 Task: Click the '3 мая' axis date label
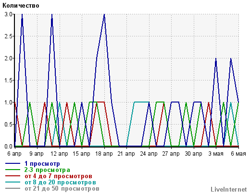pyautogui.click(x=216, y=154)
